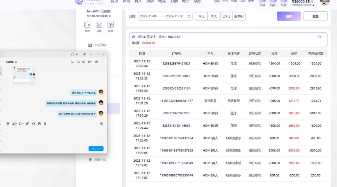
Task: Click the red envelope icon in chat toolbar
Action: point(39,124)
